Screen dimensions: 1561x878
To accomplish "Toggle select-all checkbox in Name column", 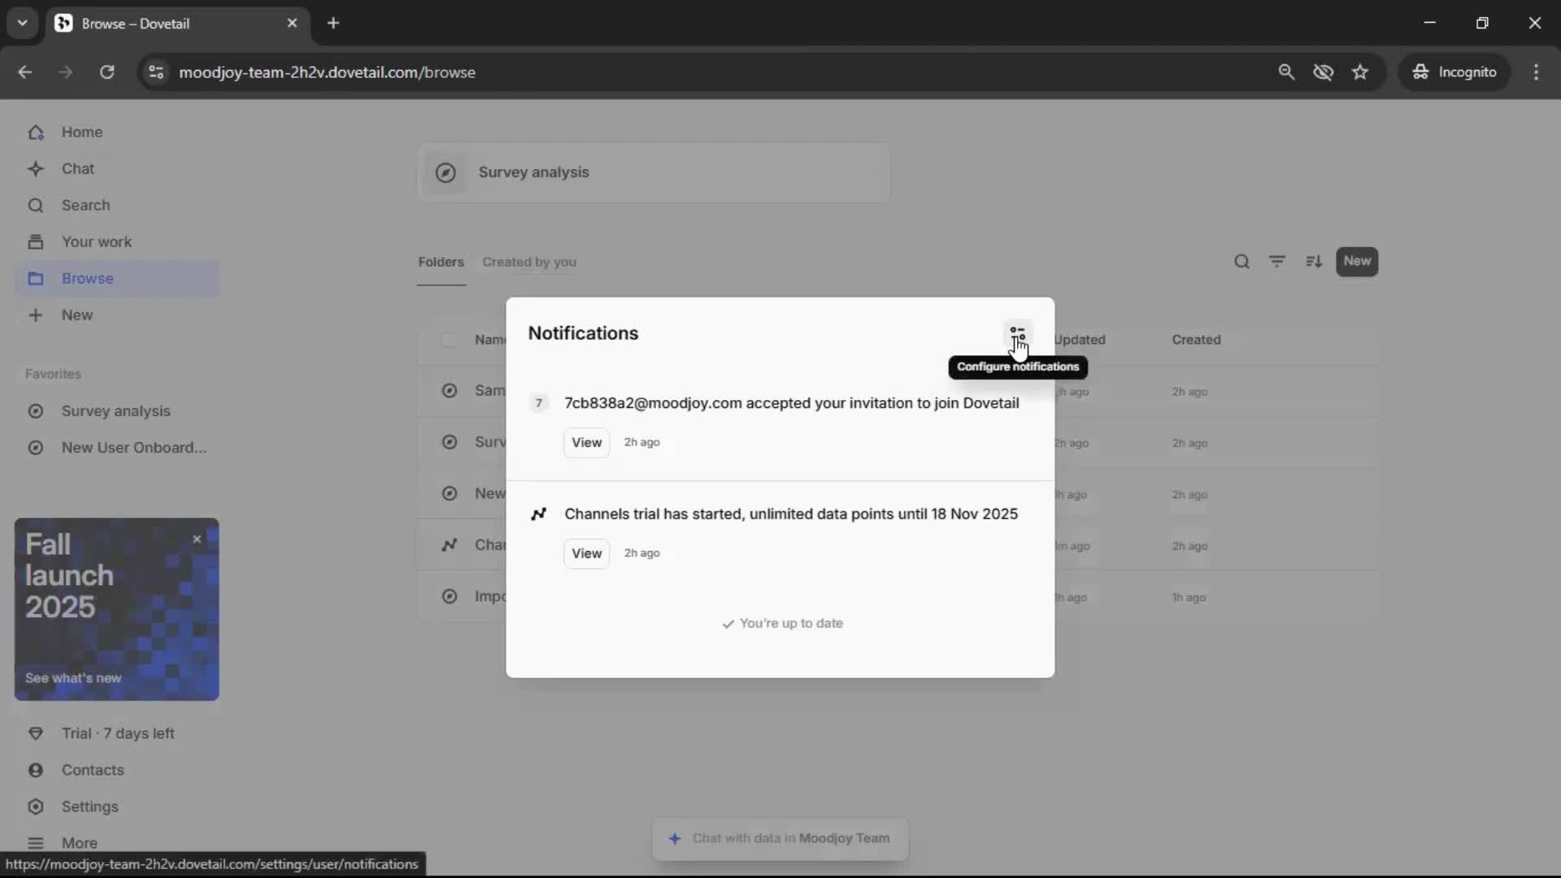I will pyautogui.click(x=448, y=340).
